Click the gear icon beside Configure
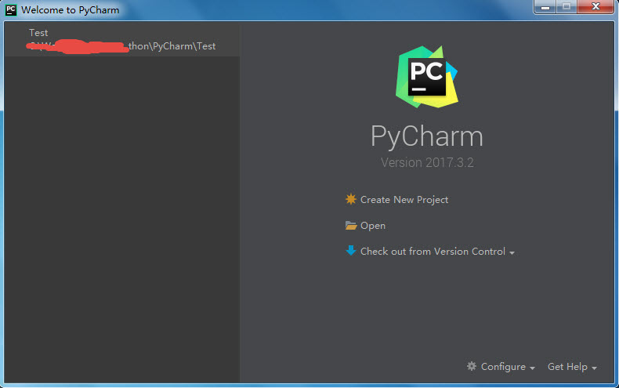This screenshot has height=388, width=619. [472, 366]
